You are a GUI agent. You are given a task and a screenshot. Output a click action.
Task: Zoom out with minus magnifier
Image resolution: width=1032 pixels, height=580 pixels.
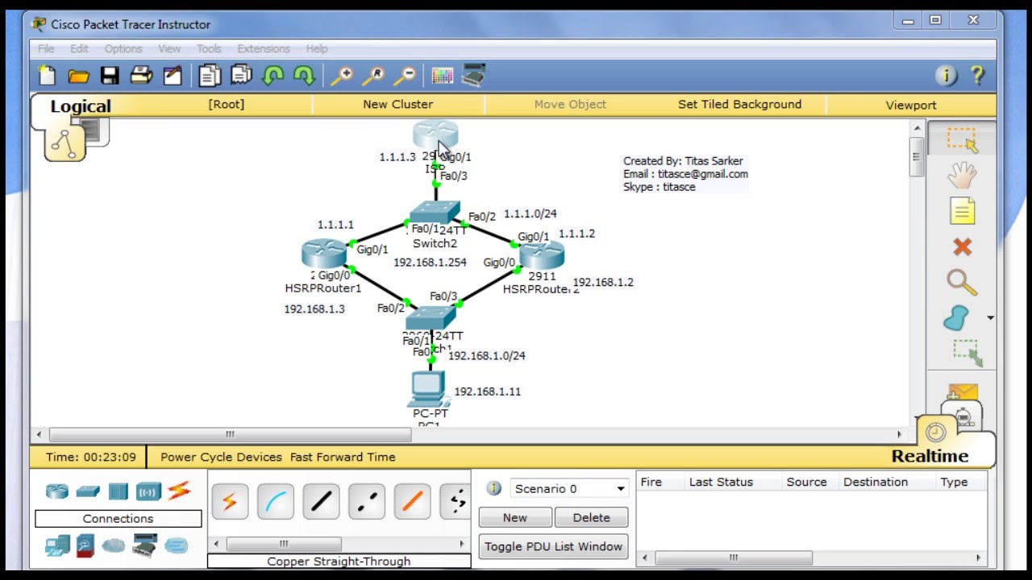pos(405,76)
